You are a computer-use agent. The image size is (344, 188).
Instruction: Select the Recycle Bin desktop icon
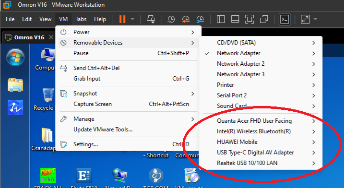pos(45,99)
